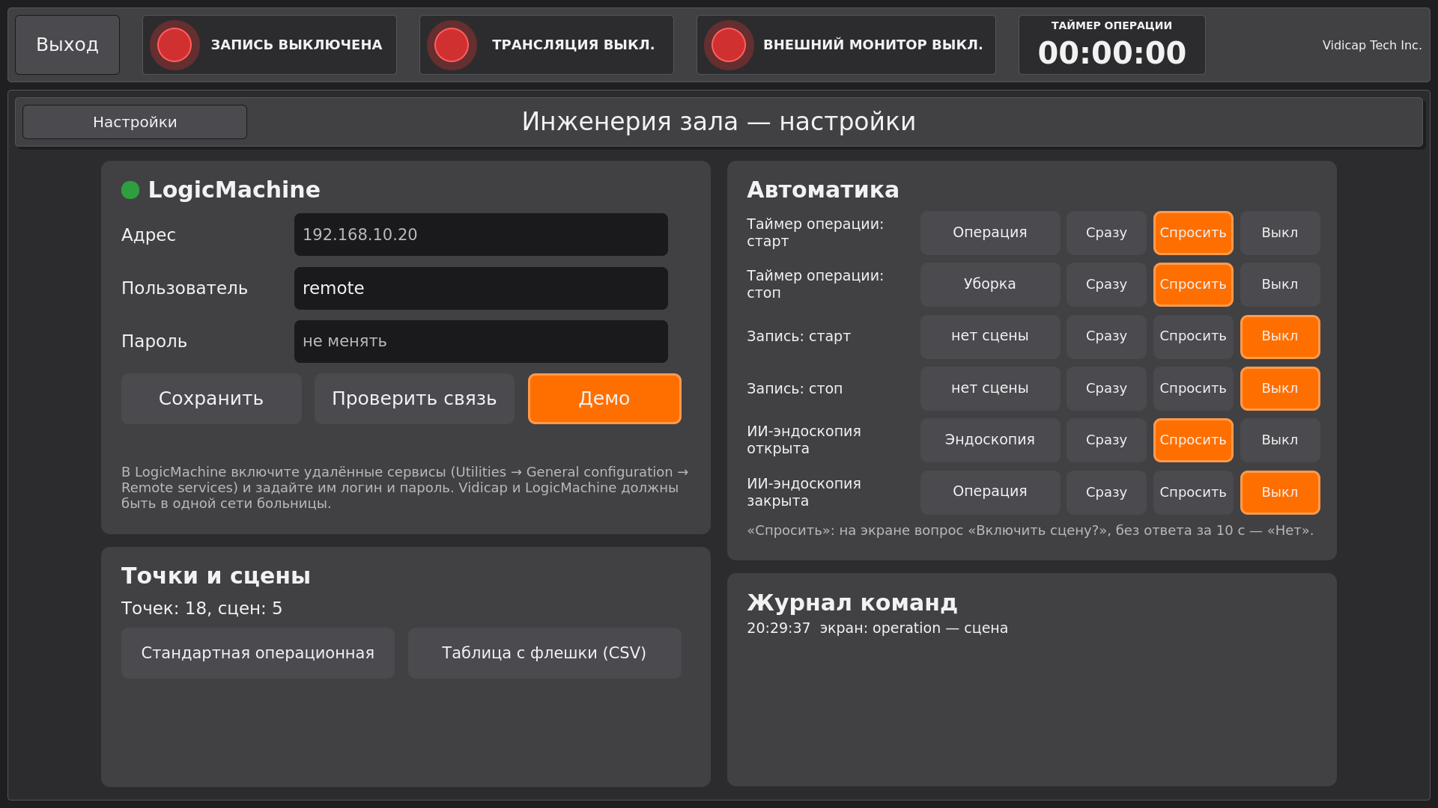
Task: Load Стандартная операционная preset
Action: [x=258, y=653]
